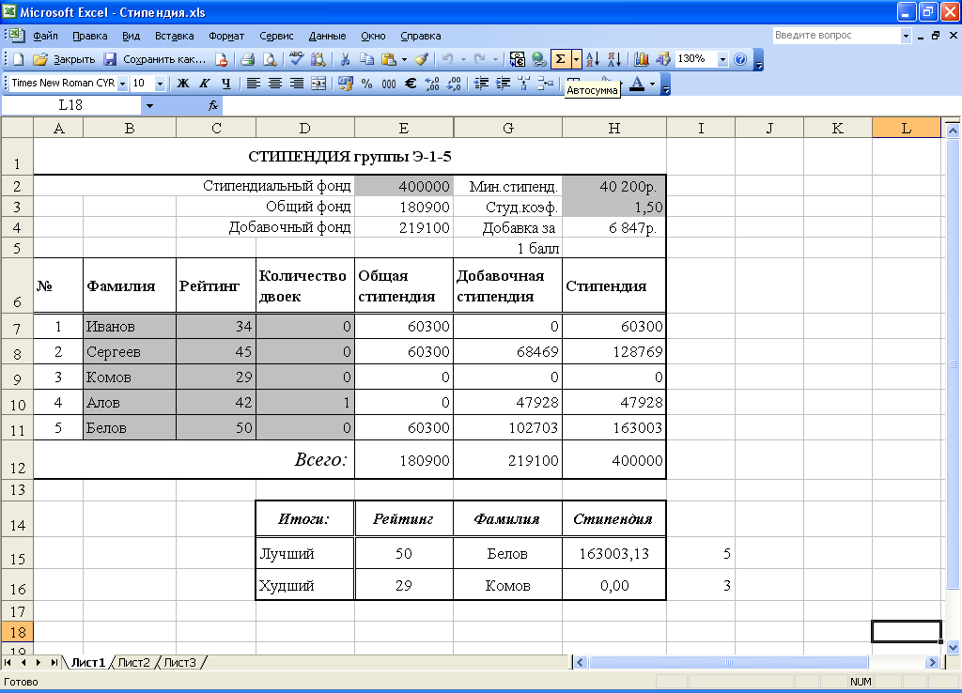Apply currency format icon

click(x=346, y=84)
